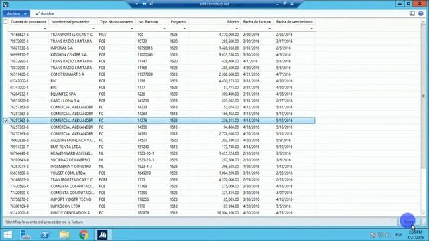Screen dimensions: 429x241
Task: Launch PowerShell from the taskbar
Action: pyautogui.click(x=45, y=235)
